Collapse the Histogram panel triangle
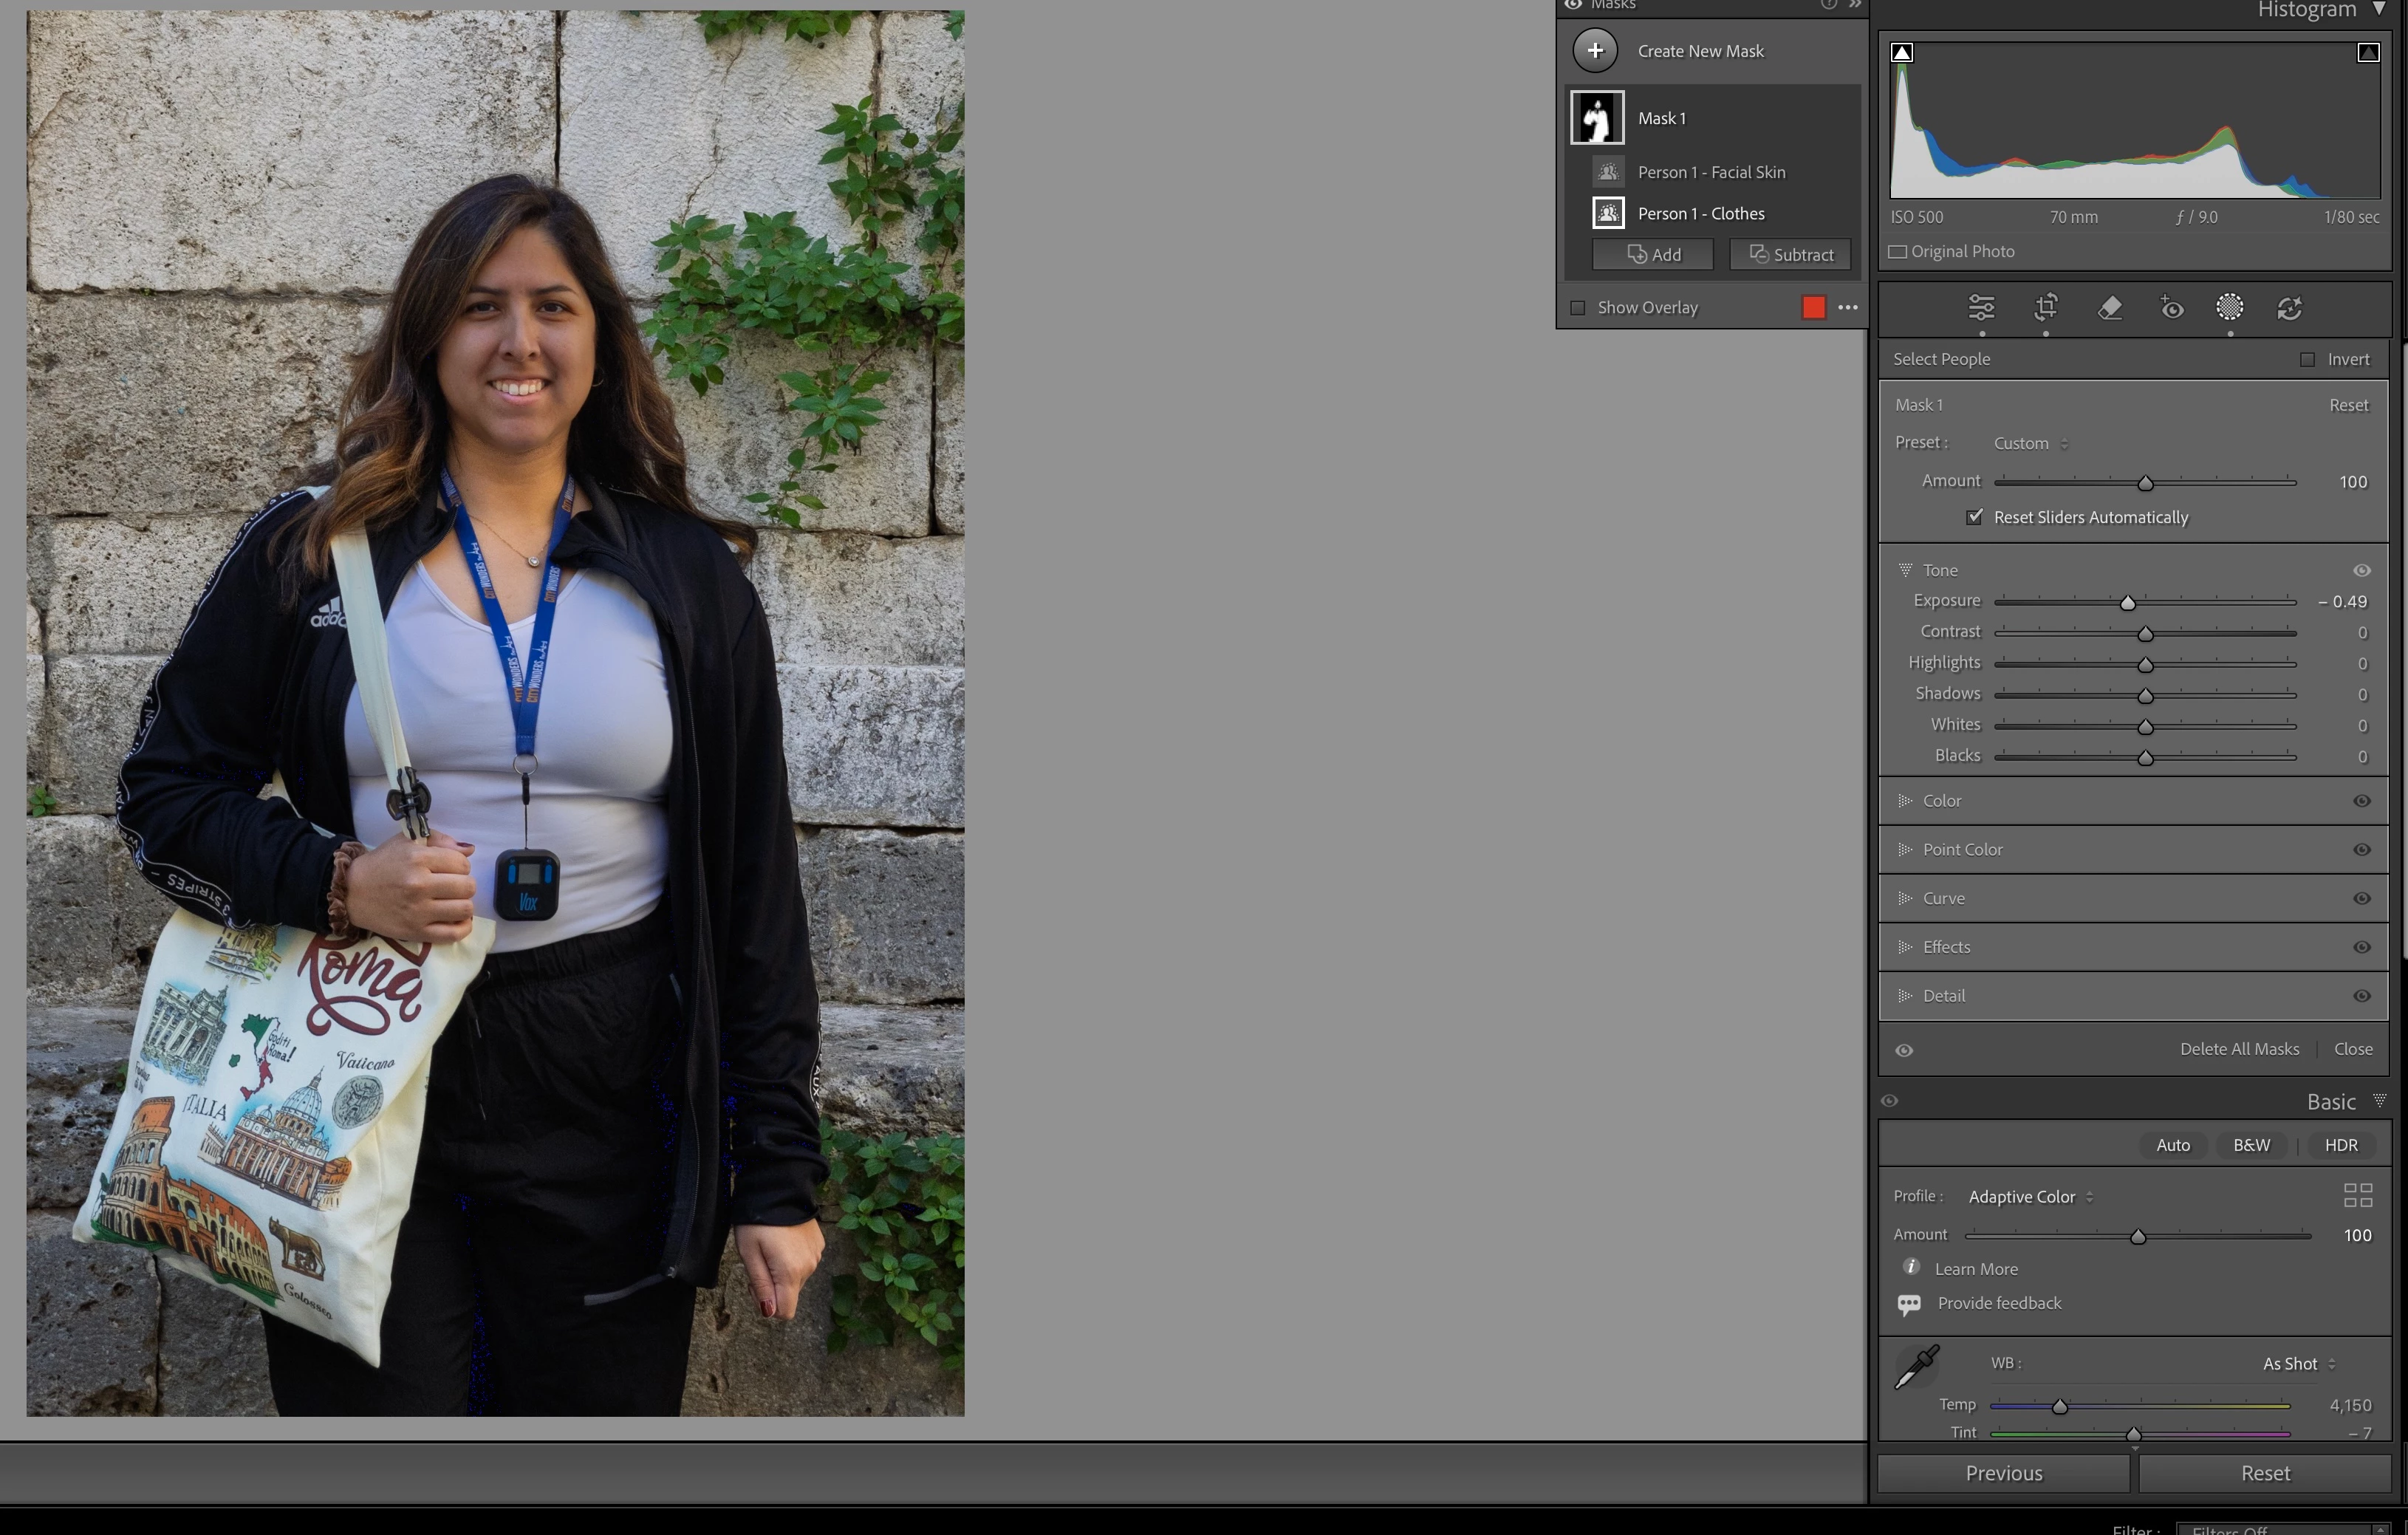Viewport: 2408px width, 1535px height. [2379, 8]
